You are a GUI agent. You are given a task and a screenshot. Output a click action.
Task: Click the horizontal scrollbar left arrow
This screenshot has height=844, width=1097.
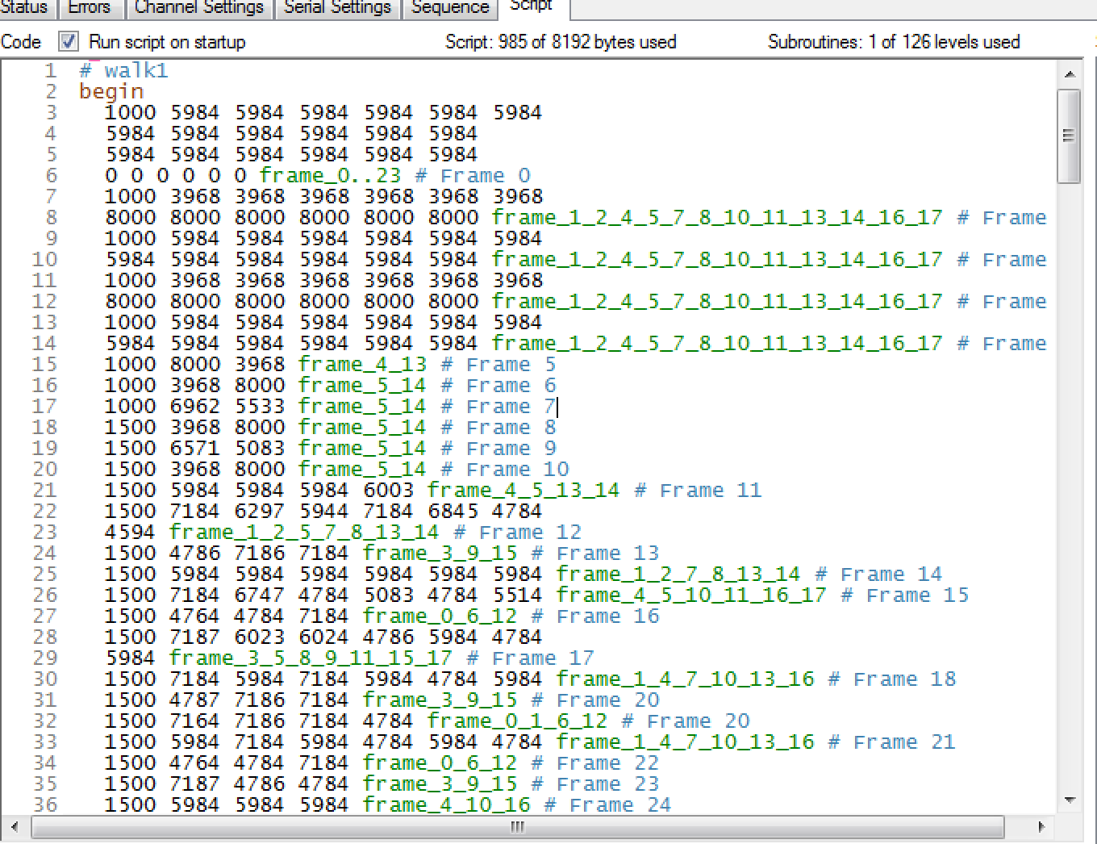pyautogui.click(x=15, y=827)
